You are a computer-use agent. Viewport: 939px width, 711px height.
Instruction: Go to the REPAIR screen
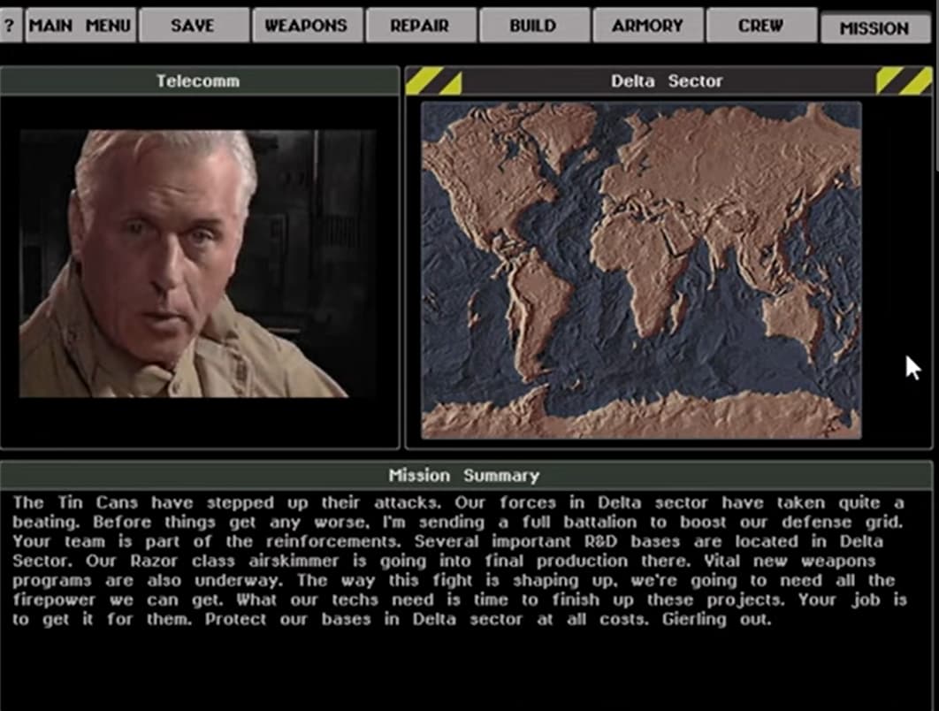420,25
